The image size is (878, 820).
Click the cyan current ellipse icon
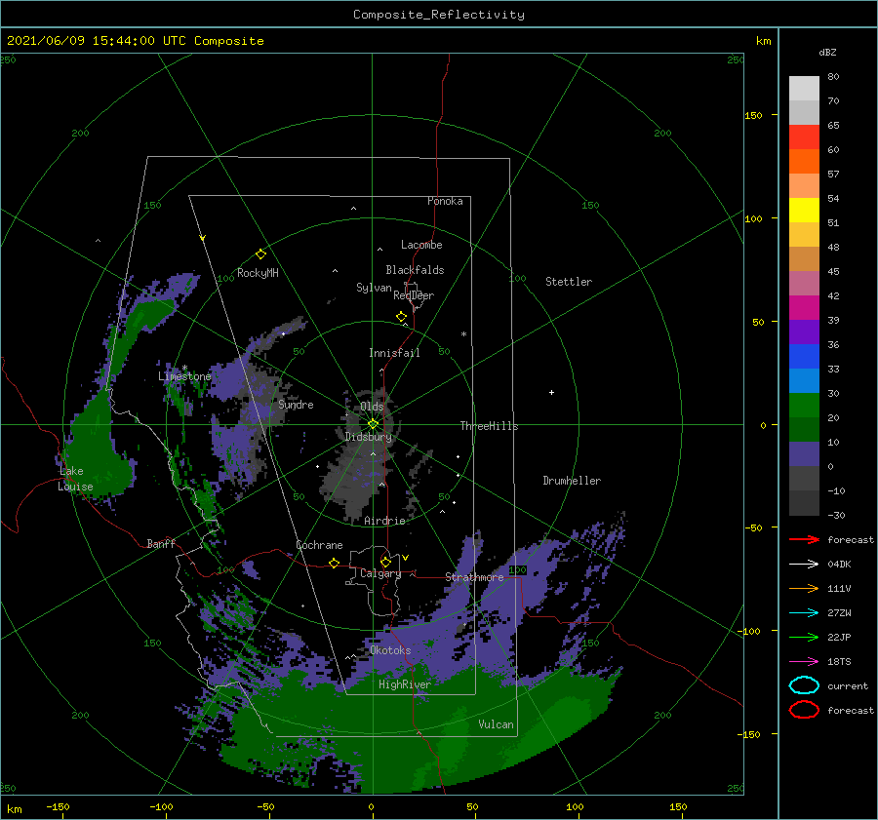[804, 685]
